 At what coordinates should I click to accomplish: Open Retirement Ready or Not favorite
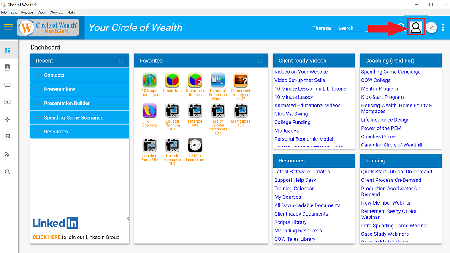(241, 87)
